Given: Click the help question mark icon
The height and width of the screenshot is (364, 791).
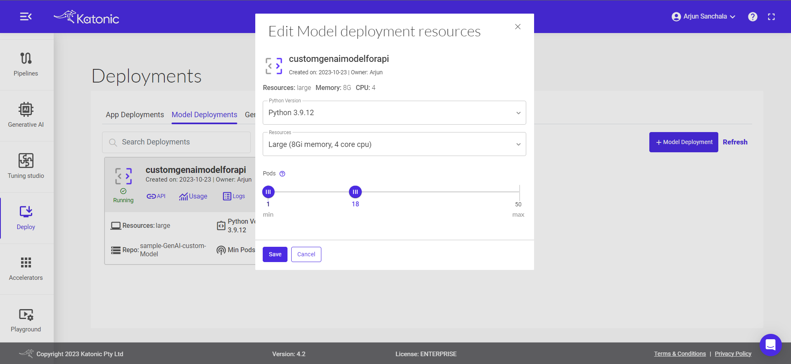Looking at the screenshot, I should (753, 17).
